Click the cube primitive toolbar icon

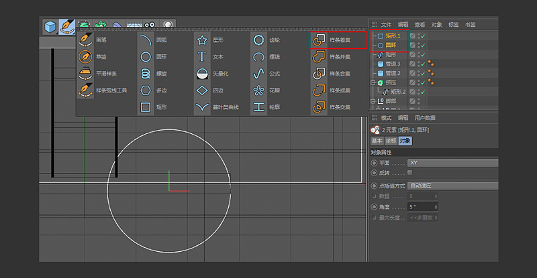click(50, 26)
